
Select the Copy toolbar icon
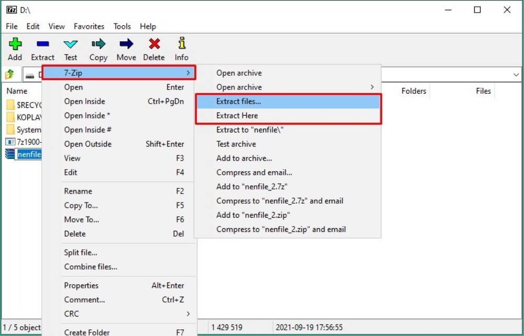click(x=98, y=44)
